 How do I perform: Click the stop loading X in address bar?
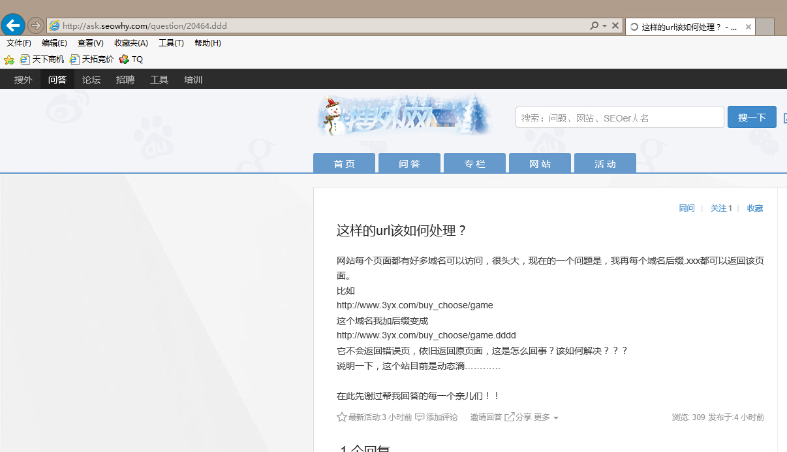[x=615, y=26]
